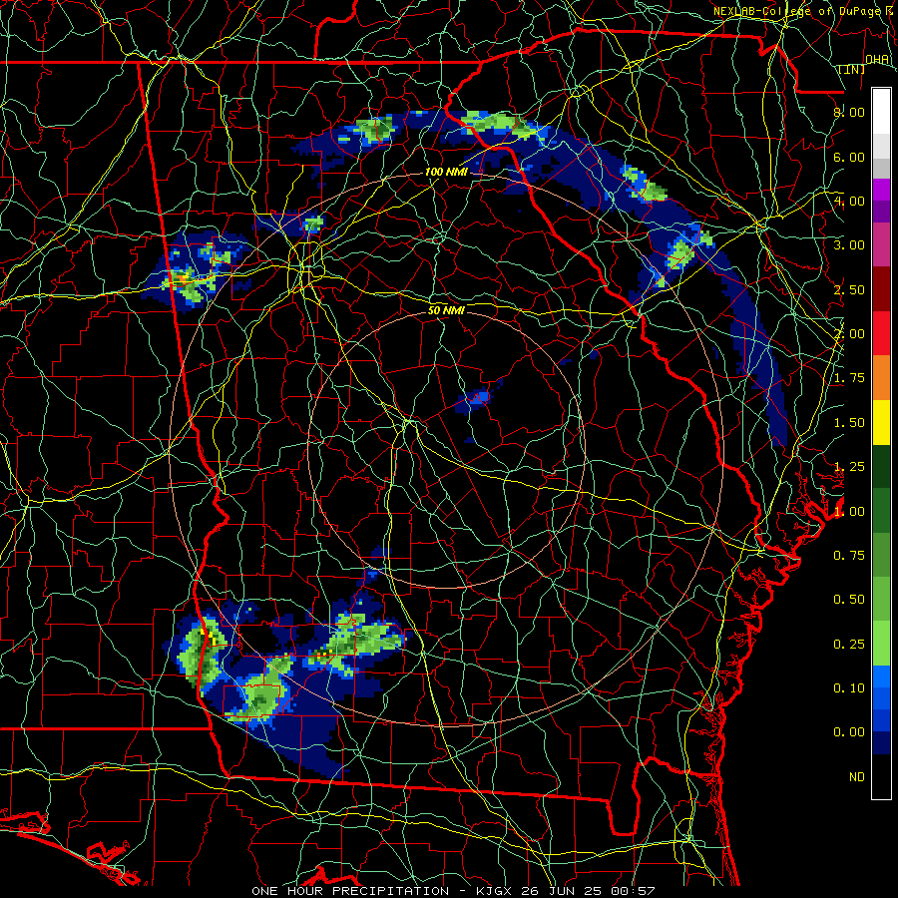Click the 8.00 legend label
This screenshot has width=898, height=898.
pyautogui.click(x=849, y=112)
